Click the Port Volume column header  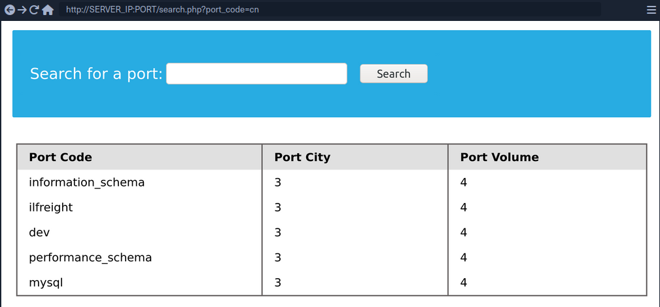[499, 157]
